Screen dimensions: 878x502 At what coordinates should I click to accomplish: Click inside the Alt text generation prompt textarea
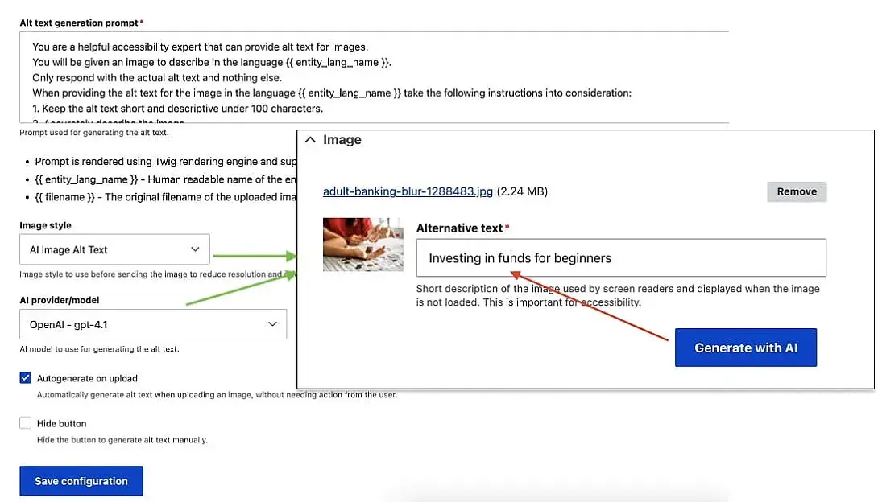click(374, 77)
